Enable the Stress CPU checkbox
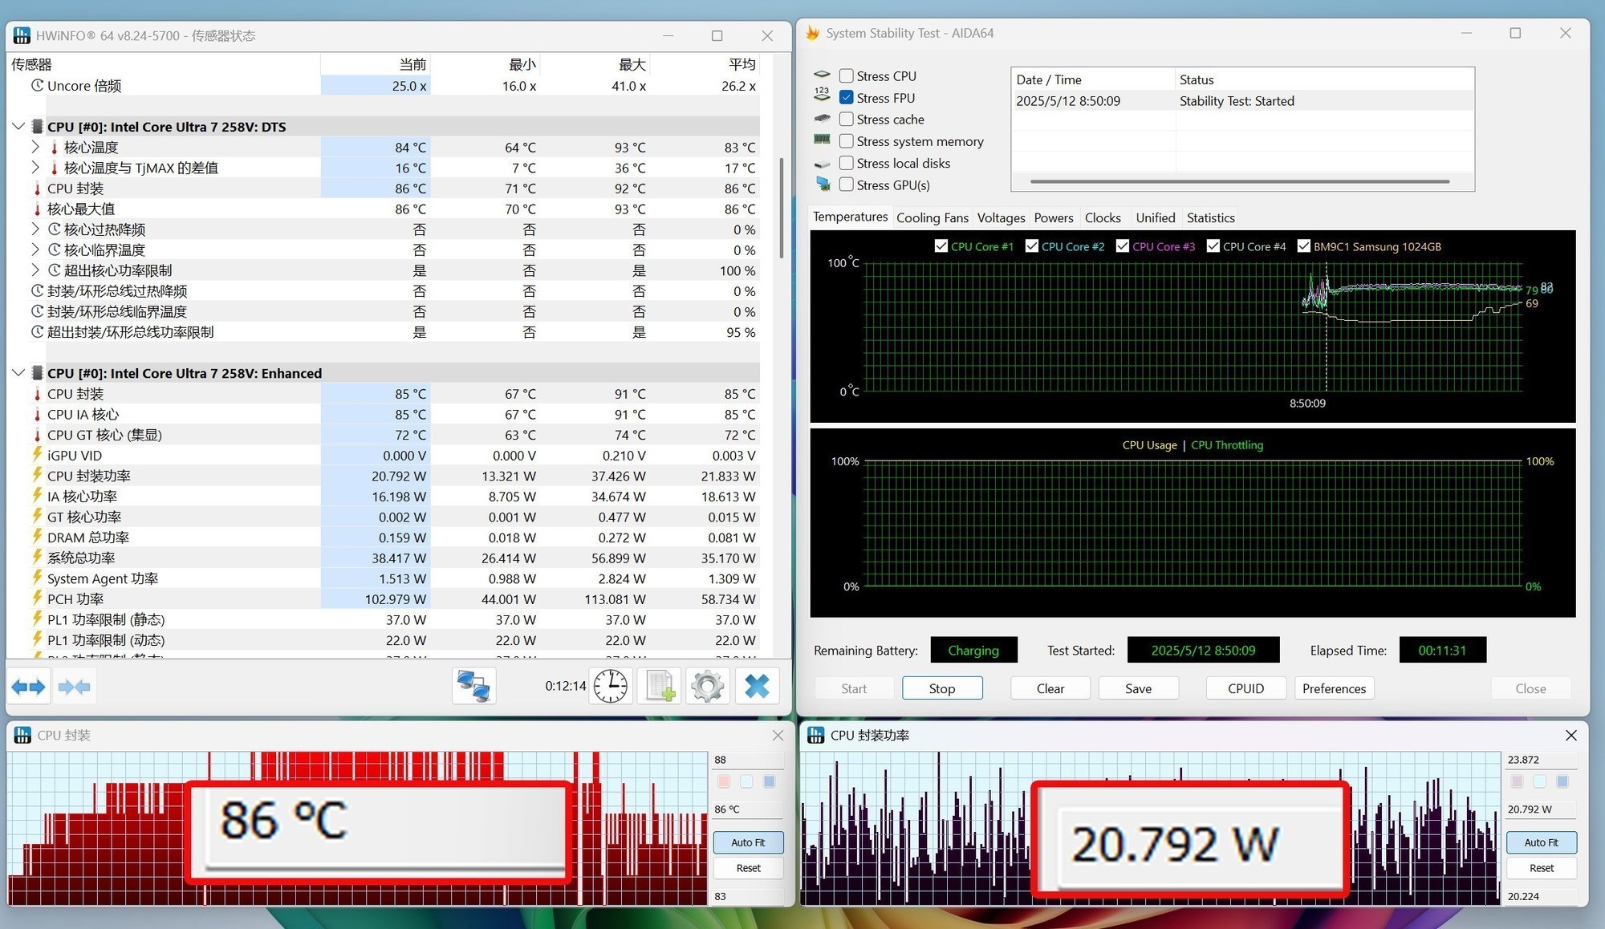This screenshot has width=1605, height=929. [846, 76]
